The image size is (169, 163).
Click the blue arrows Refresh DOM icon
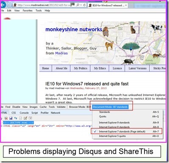coord(16,118)
